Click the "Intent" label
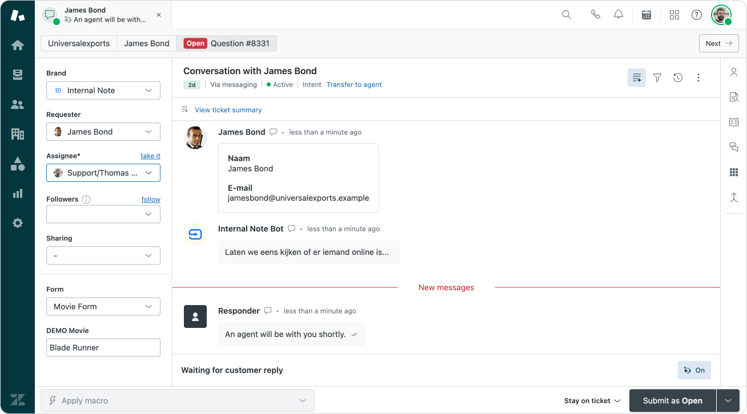Viewport: 747px width, 414px height. tap(312, 84)
